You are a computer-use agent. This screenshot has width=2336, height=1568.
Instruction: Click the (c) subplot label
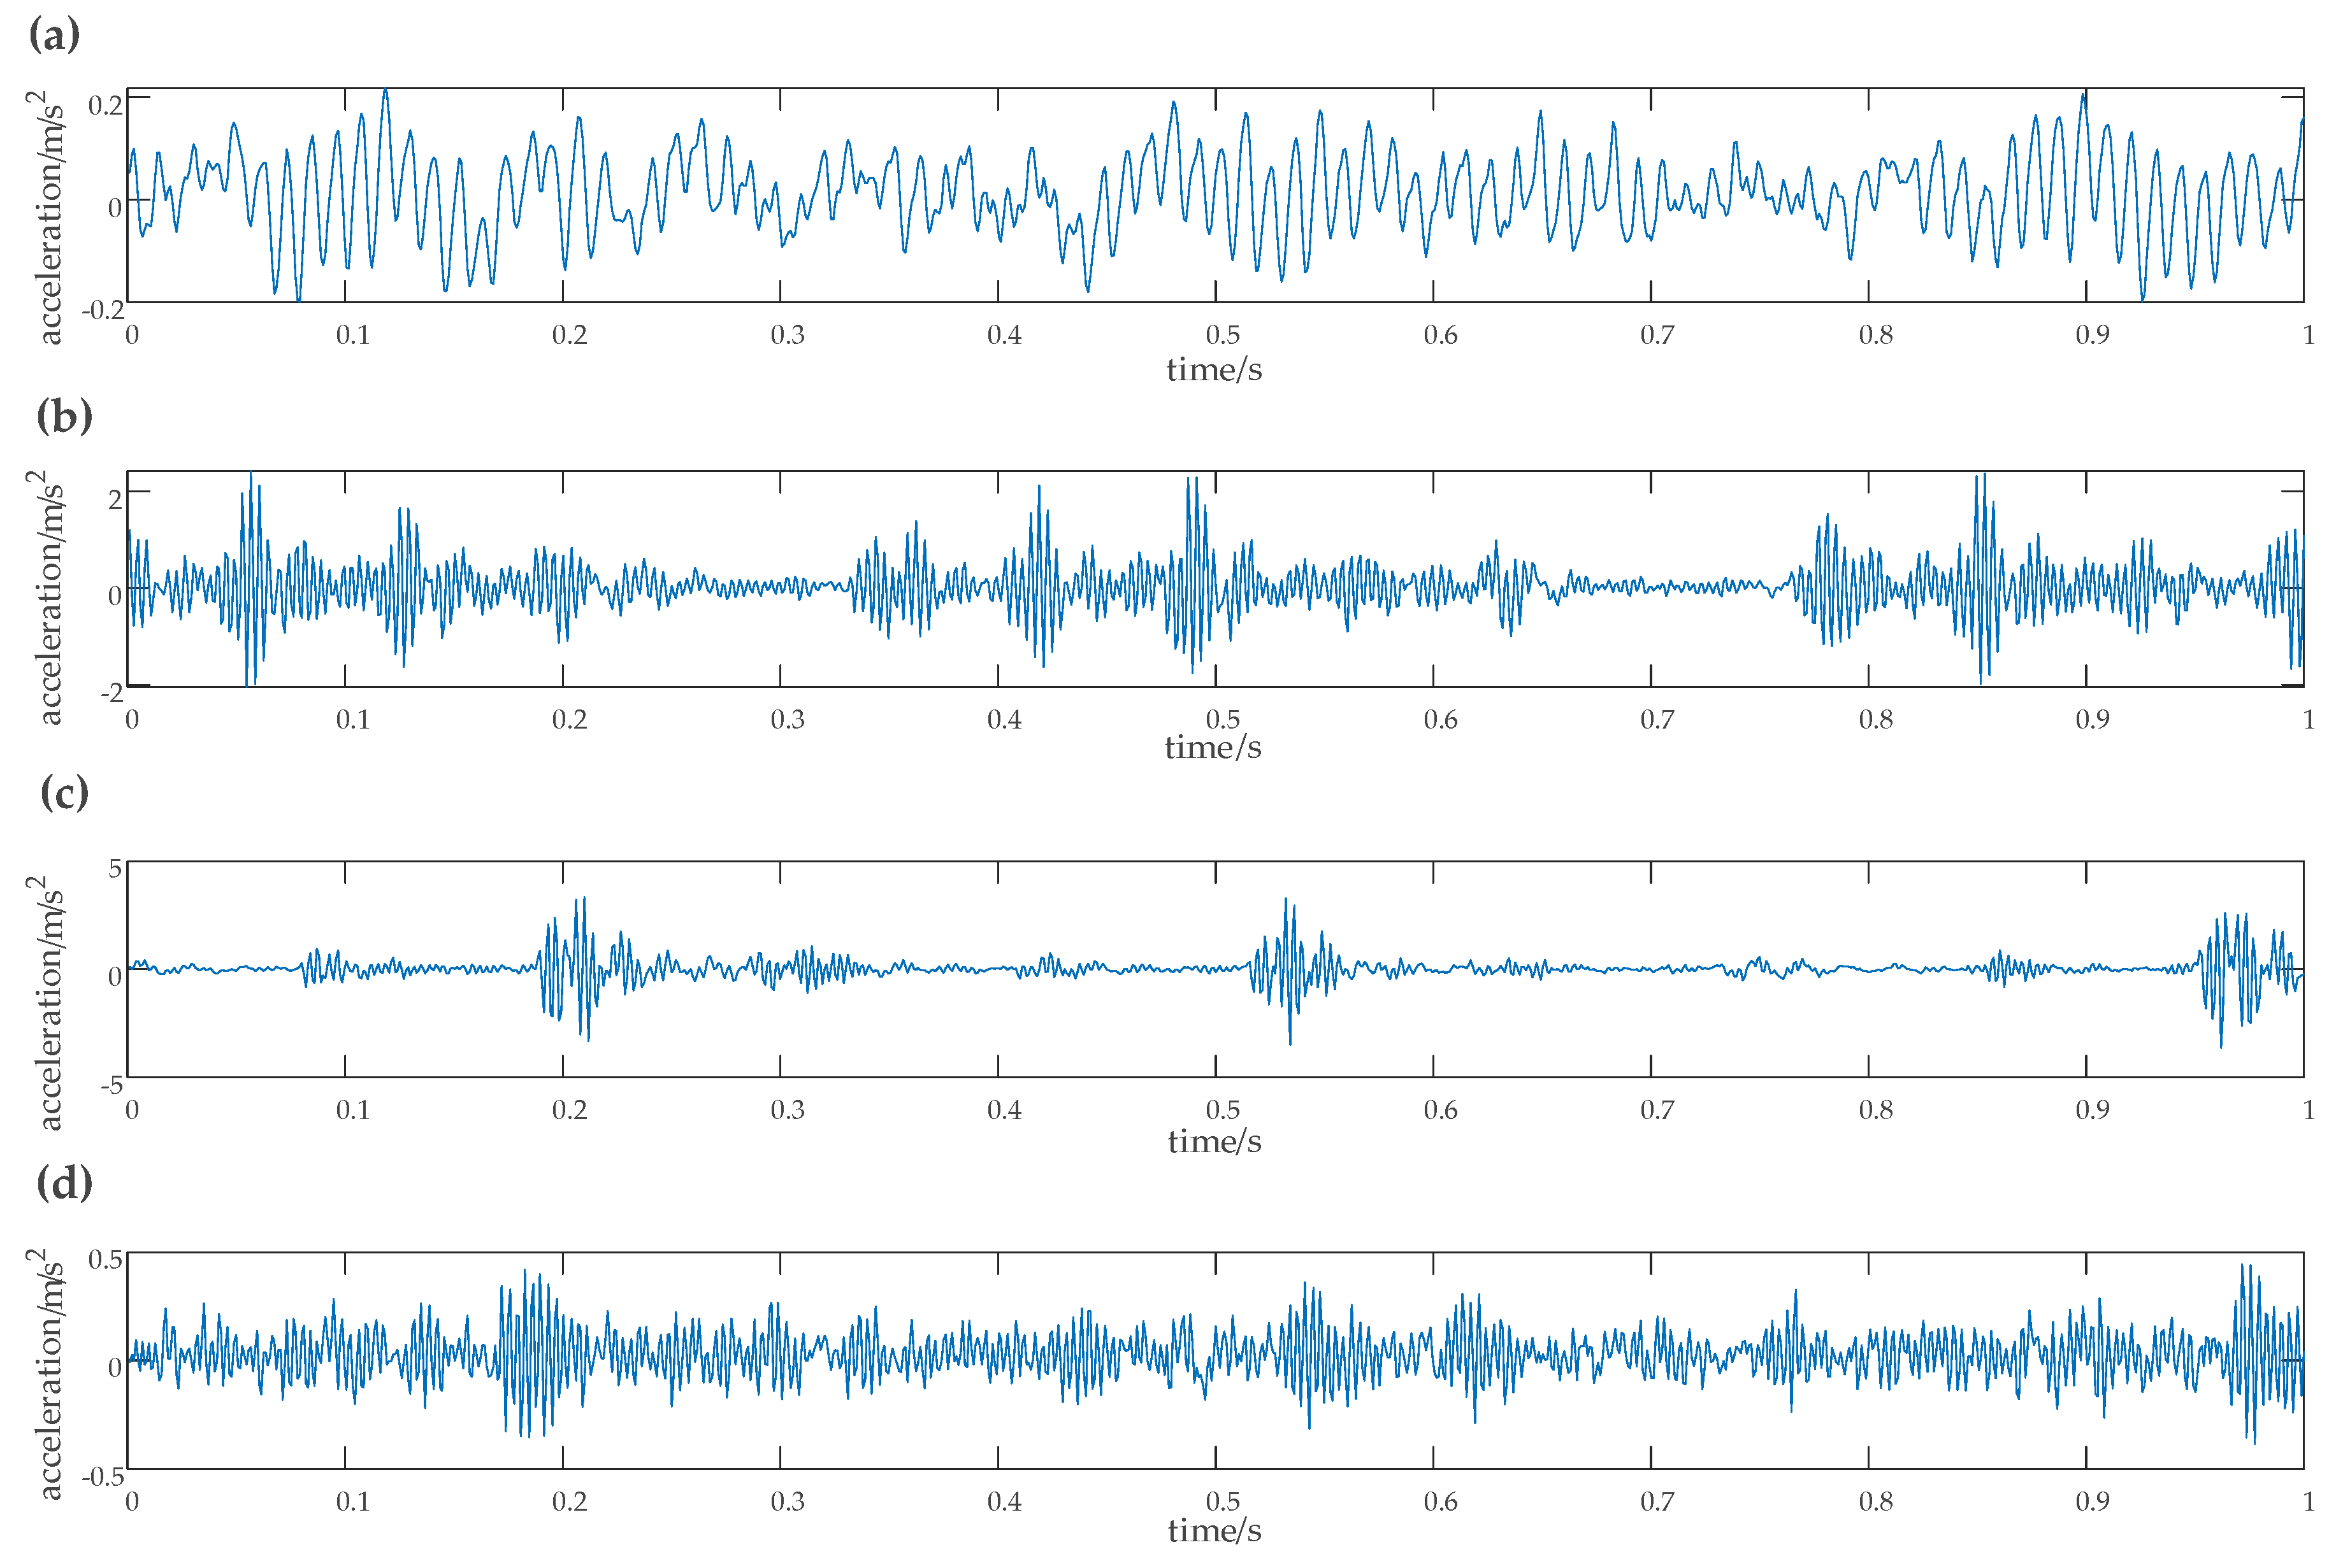click(64, 793)
